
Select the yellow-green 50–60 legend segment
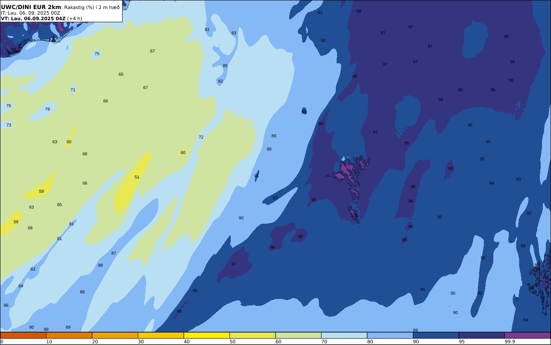(x=252, y=335)
